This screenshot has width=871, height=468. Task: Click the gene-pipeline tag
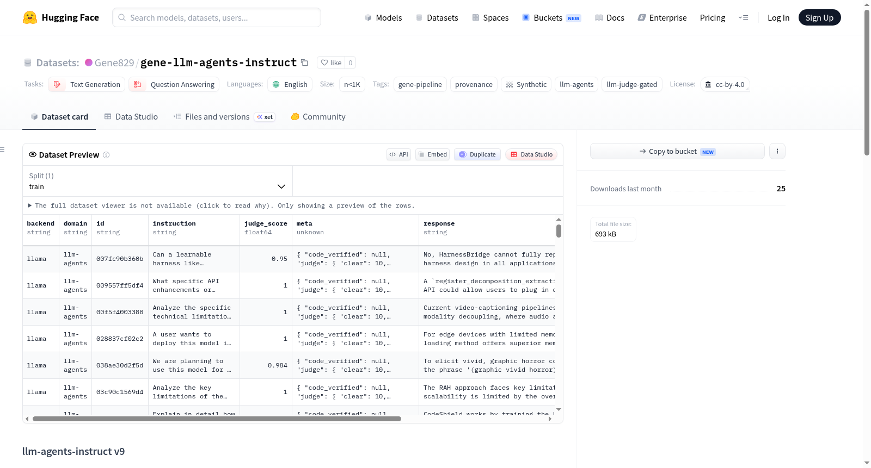(420, 84)
